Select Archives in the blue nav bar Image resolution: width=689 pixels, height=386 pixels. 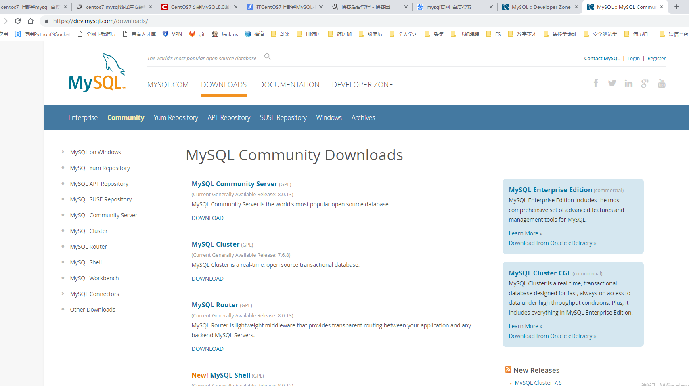(363, 117)
